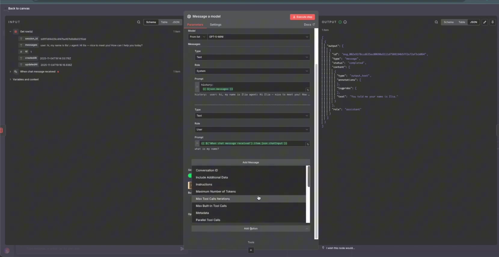Open the System role dropdown
Viewport: 499px width, 257px height.
[252, 71]
